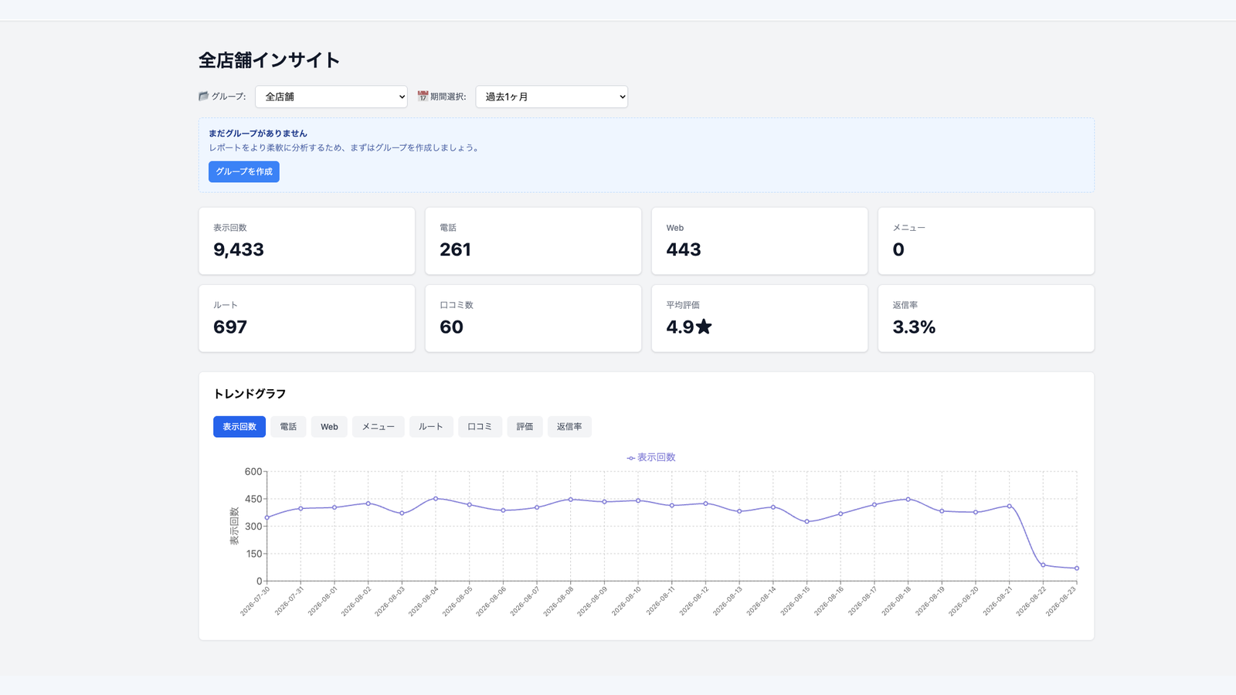Select the 表示回数 trend tab
This screenshot has width=1236, height=695.
pyautogui.click(x=239, y=427)
